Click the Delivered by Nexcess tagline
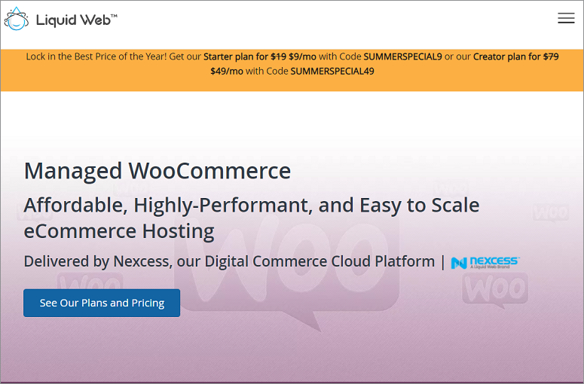Viewport: 584px width, 384px height. (229, 261)
